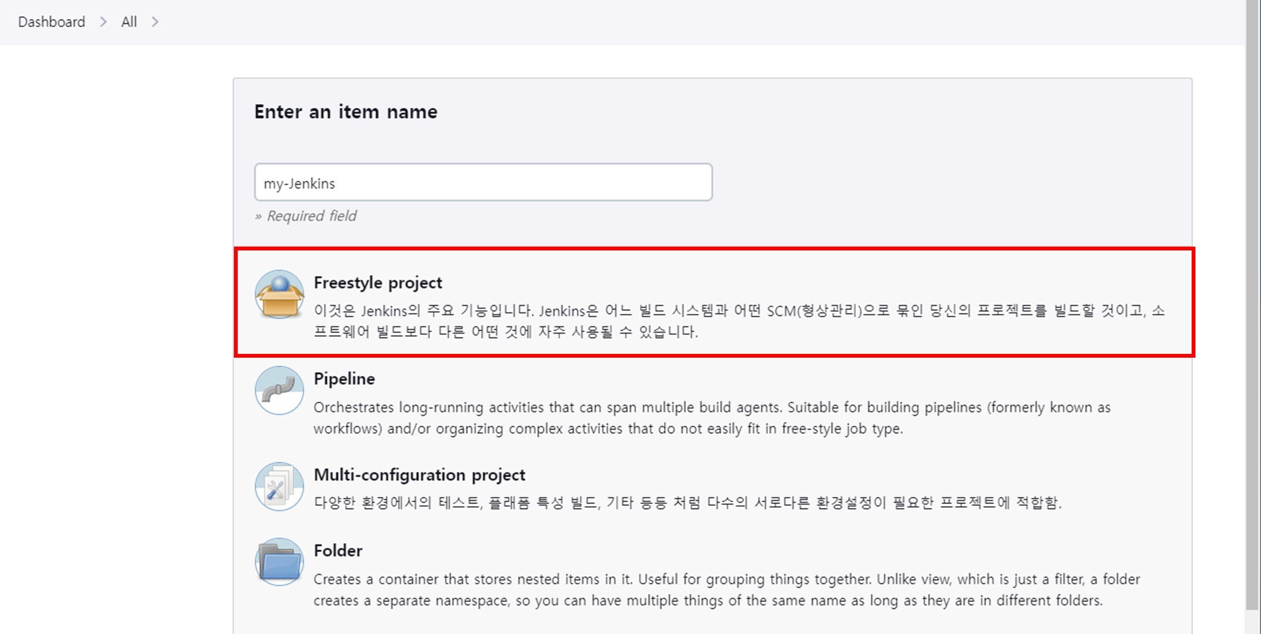Click the Freestyle project Korean description text

point(740,321)
